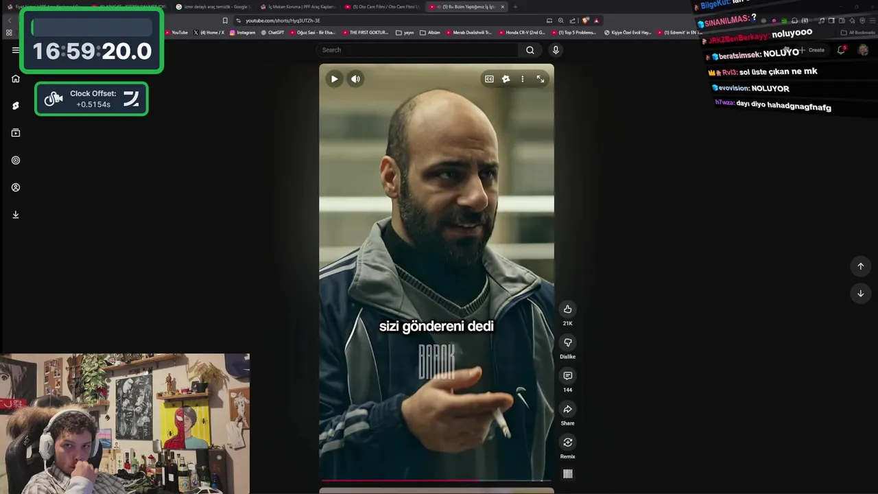Go to the next Short with down arrow

860,294
